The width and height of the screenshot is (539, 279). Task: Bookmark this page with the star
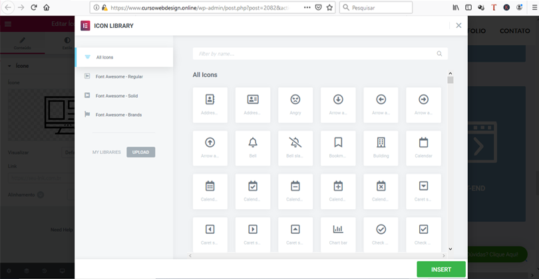pos(329,7)
